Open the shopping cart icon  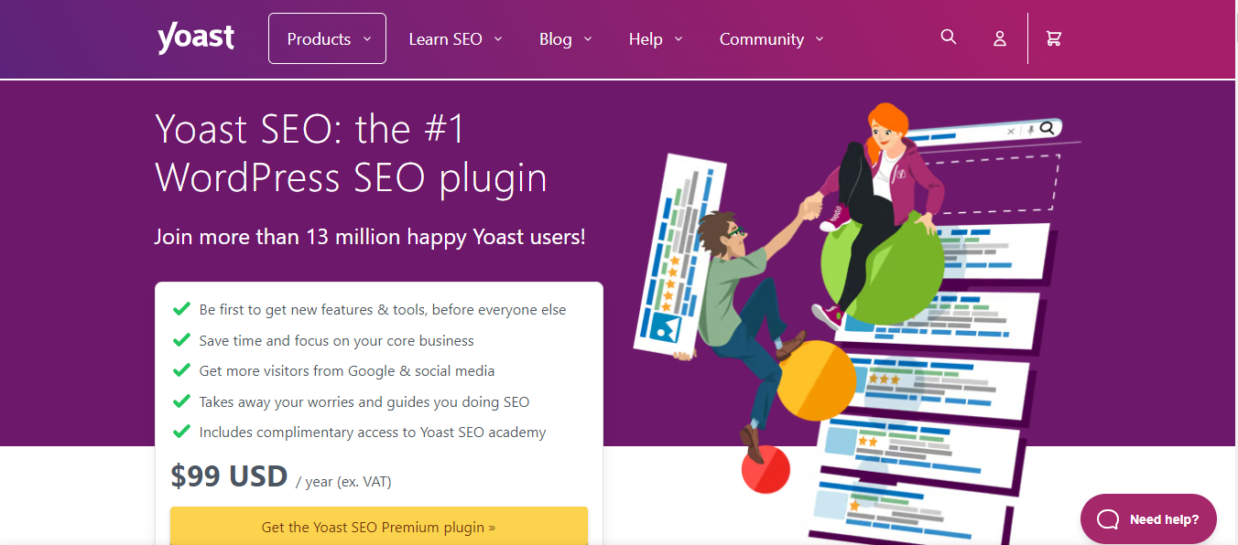pyautogui.click(x=1054, y=38)
